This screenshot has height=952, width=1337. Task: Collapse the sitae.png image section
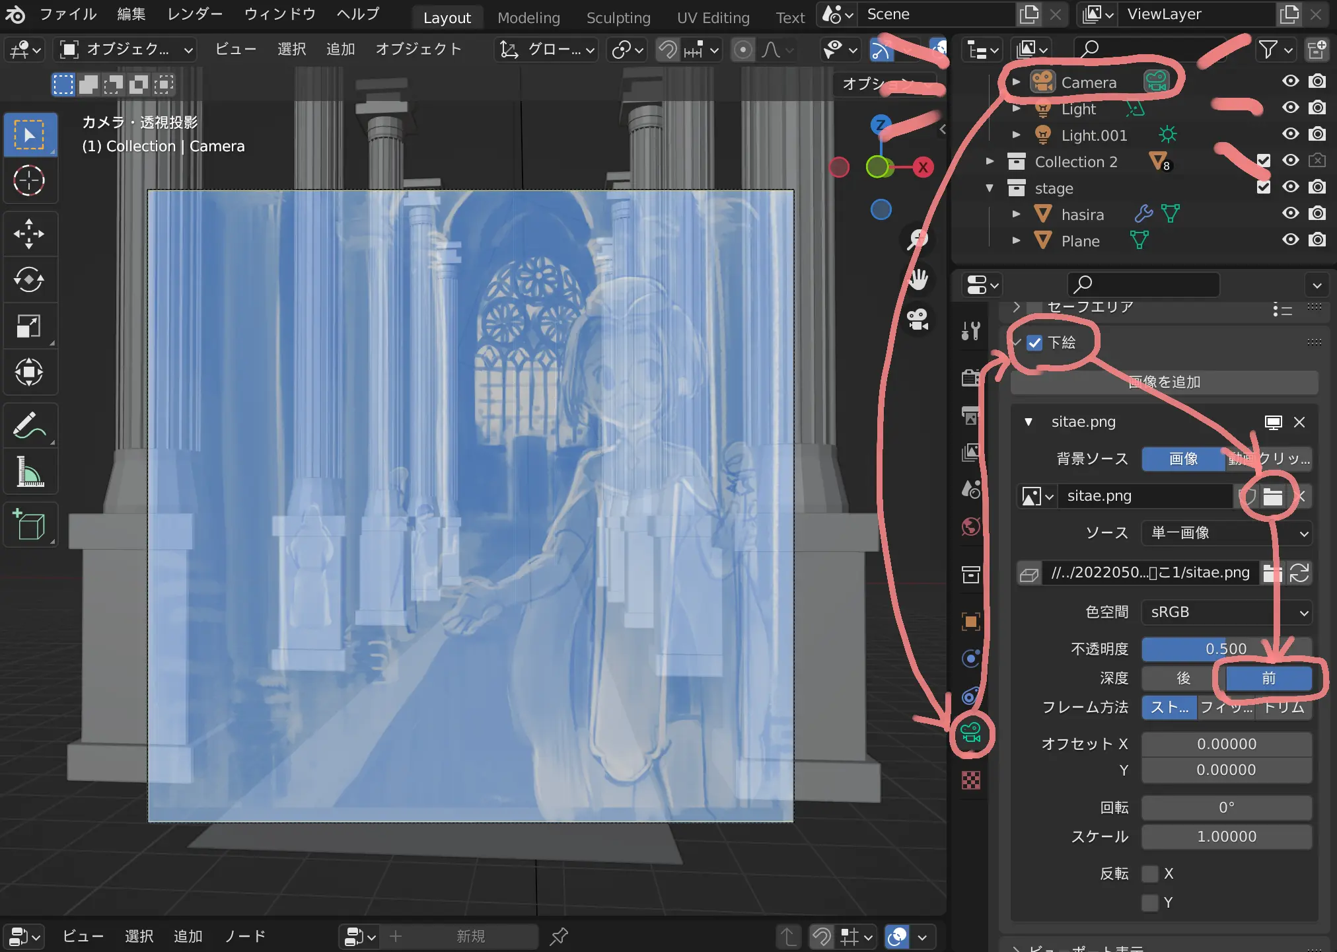(1029, 421)
